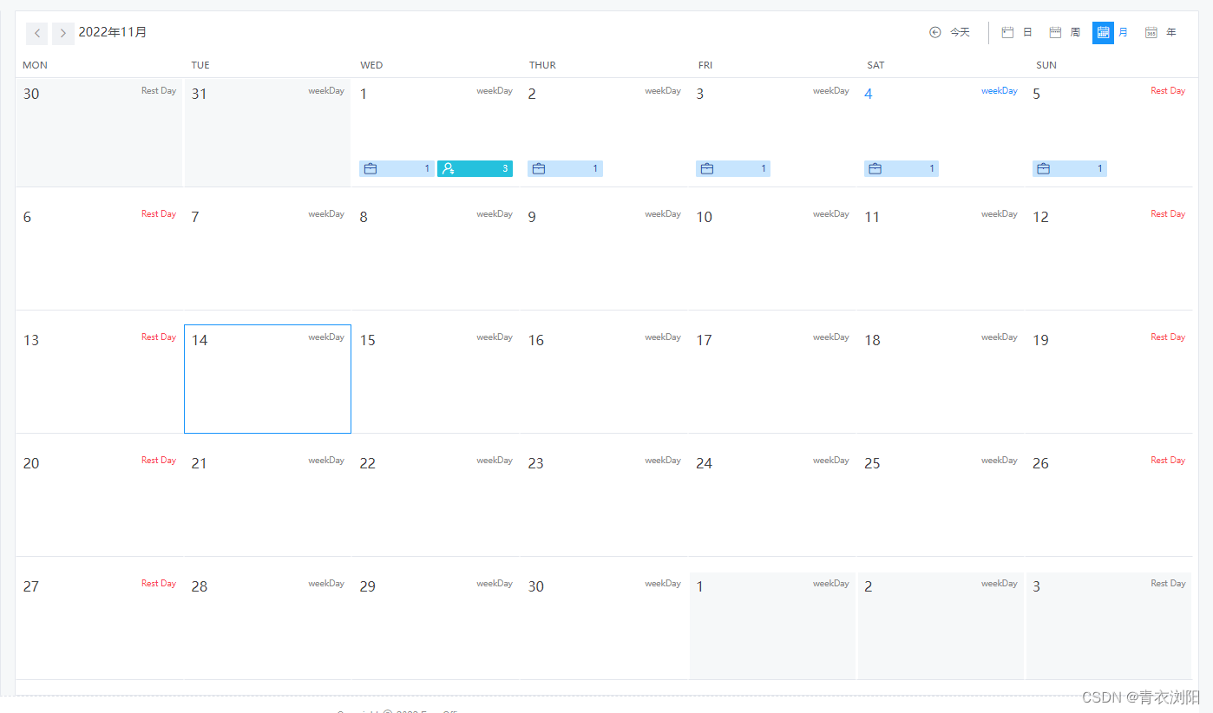Click date number 27
Viewport: 1213px width, 713px height.
click(31, 586)
